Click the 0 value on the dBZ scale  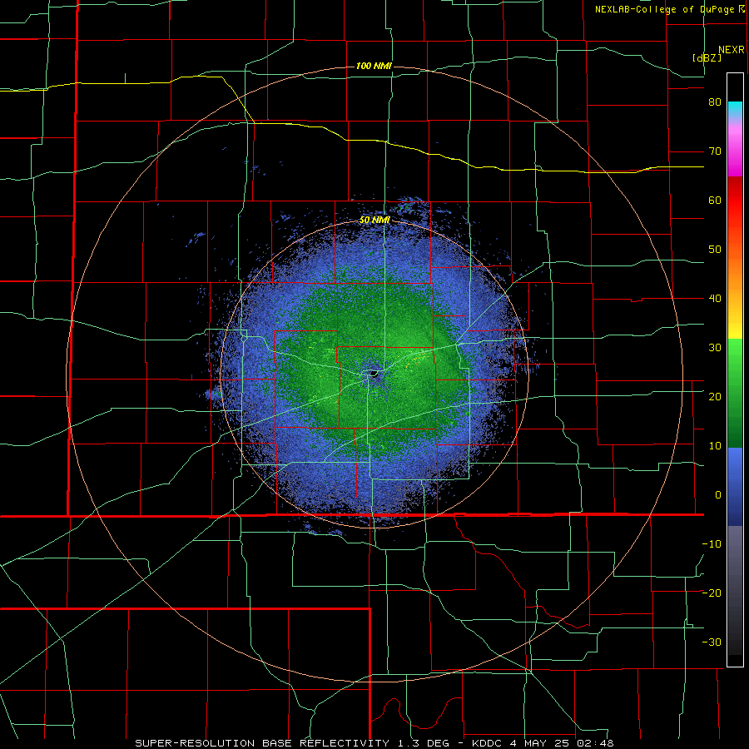click(x=718, y=495)
